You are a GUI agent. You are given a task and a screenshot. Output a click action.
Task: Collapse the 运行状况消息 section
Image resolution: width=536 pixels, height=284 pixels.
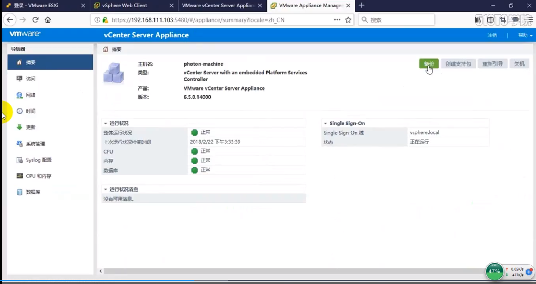point(105,189)
